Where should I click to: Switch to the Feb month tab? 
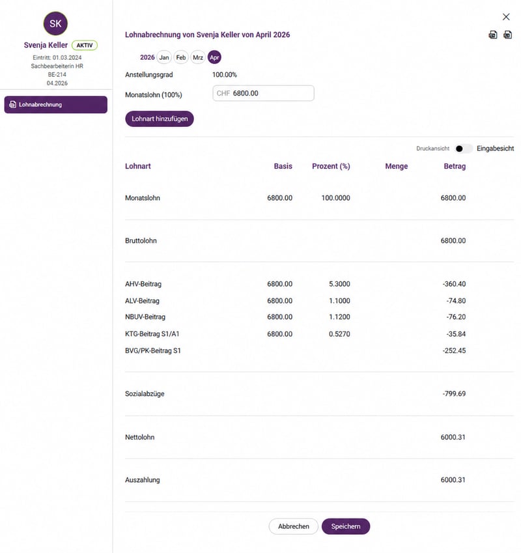point(181,57)
